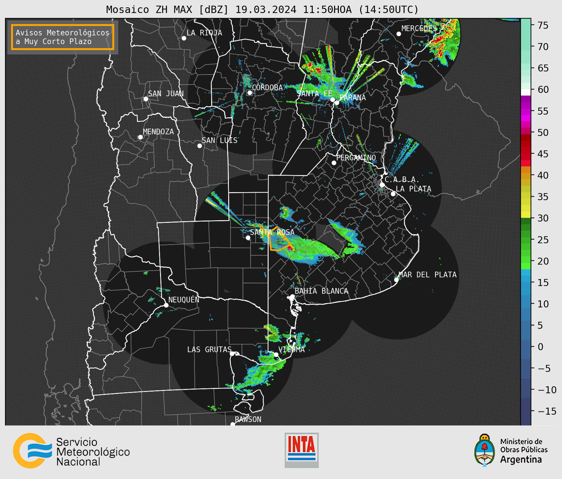Click the Servicio Meteorológico Nacional logo
Image resolution: width=562 pixels, height=479 pixels.
pyautogui.click(x=71, y=451)
